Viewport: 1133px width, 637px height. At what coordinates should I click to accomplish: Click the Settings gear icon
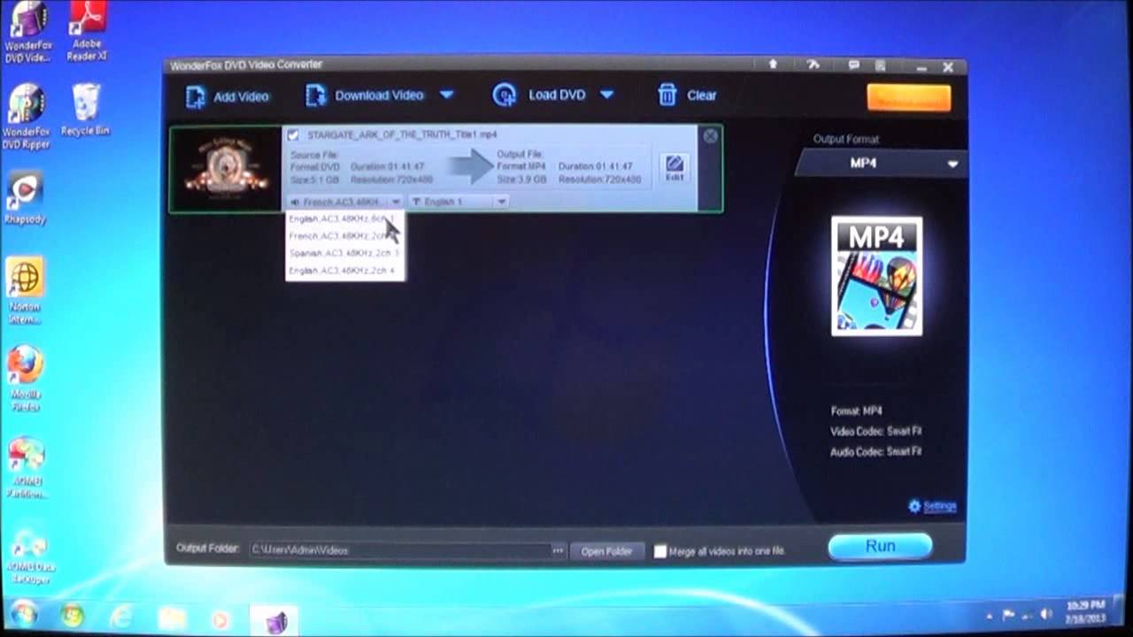[914, 506]
